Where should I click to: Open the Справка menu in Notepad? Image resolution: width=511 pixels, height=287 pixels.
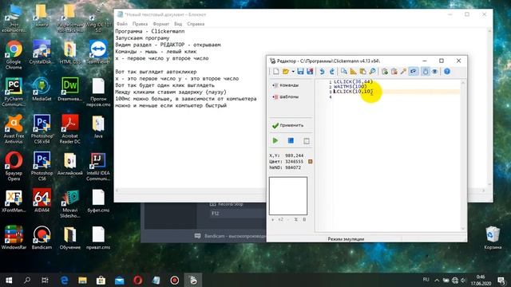click(x=196, y=24)
